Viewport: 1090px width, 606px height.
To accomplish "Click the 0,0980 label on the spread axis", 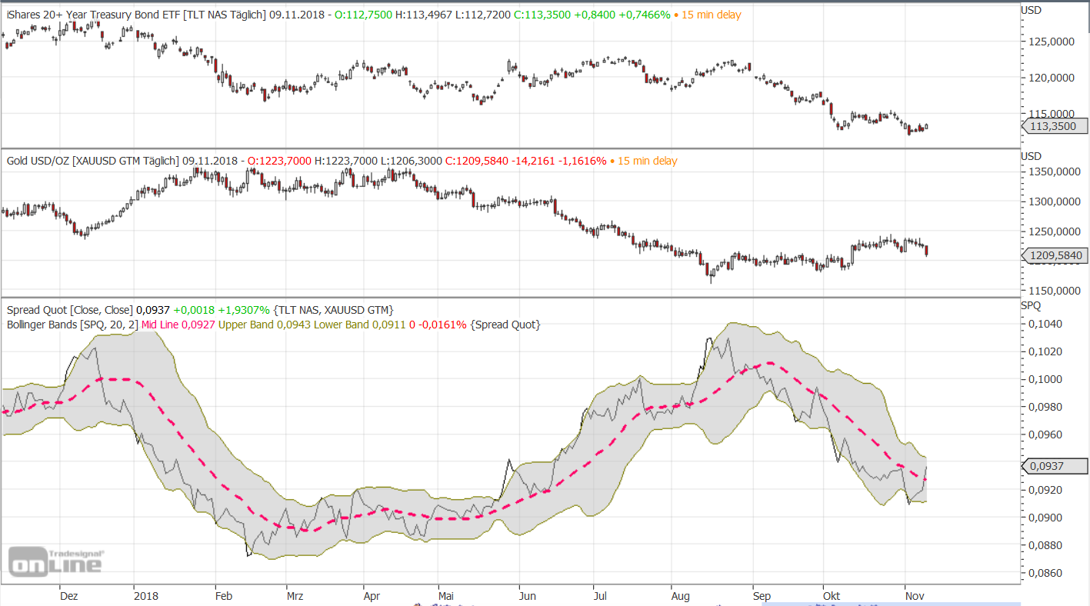I will coord(1047,407).
